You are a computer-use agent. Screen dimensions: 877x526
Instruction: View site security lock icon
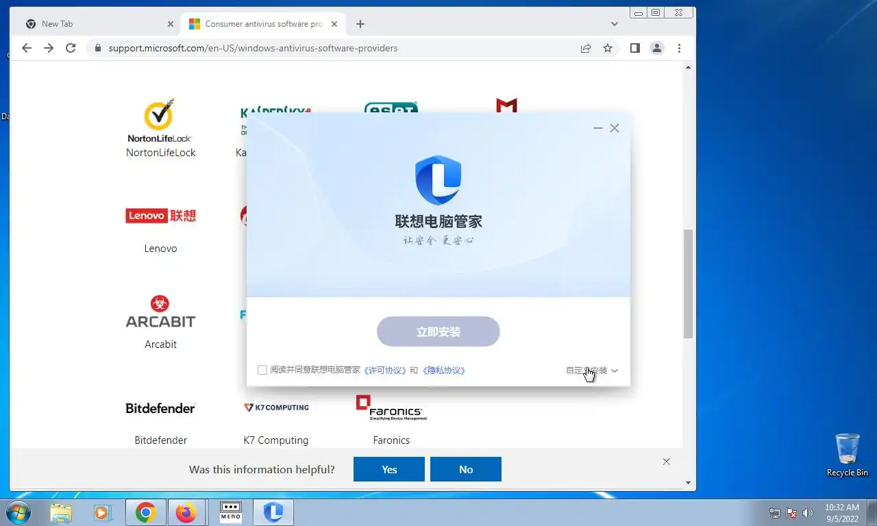pos(97,48)
